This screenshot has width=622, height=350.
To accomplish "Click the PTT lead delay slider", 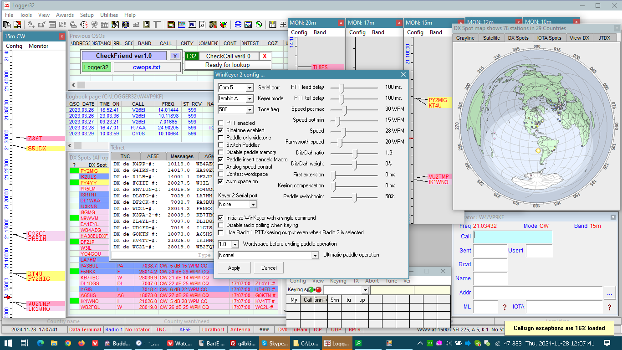I will [x=354, y=87].
